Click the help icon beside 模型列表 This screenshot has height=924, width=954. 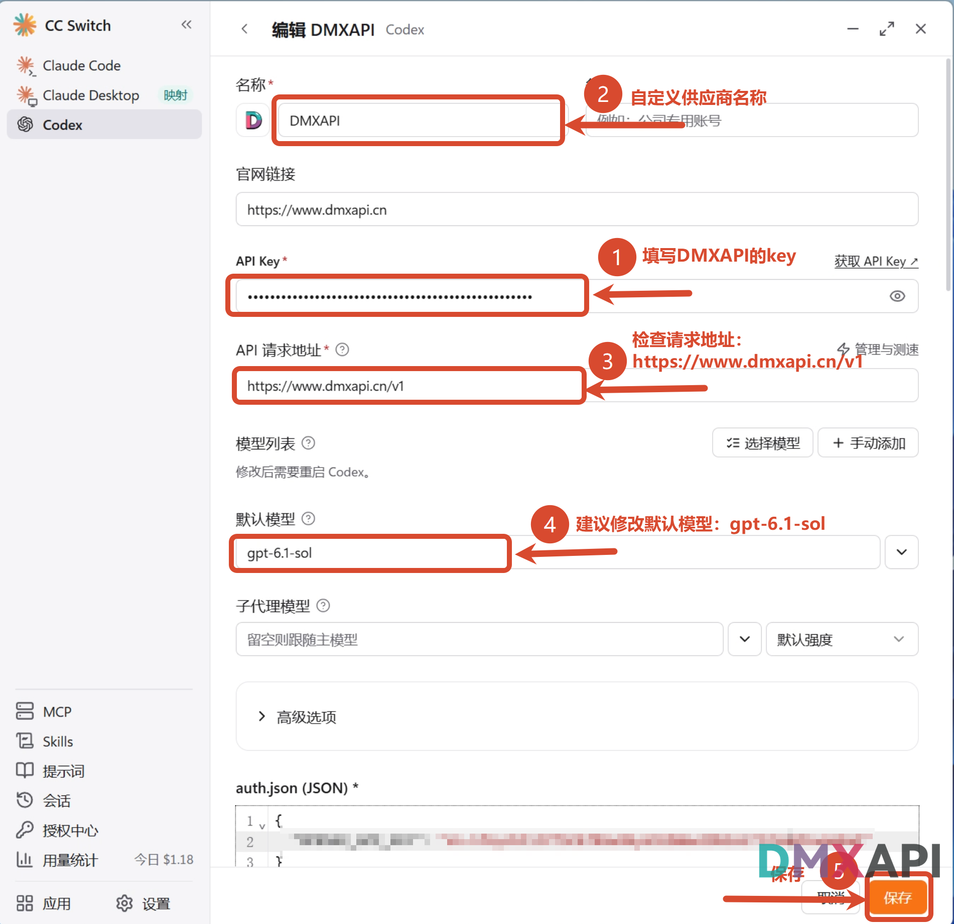click(x=308, y=443)
